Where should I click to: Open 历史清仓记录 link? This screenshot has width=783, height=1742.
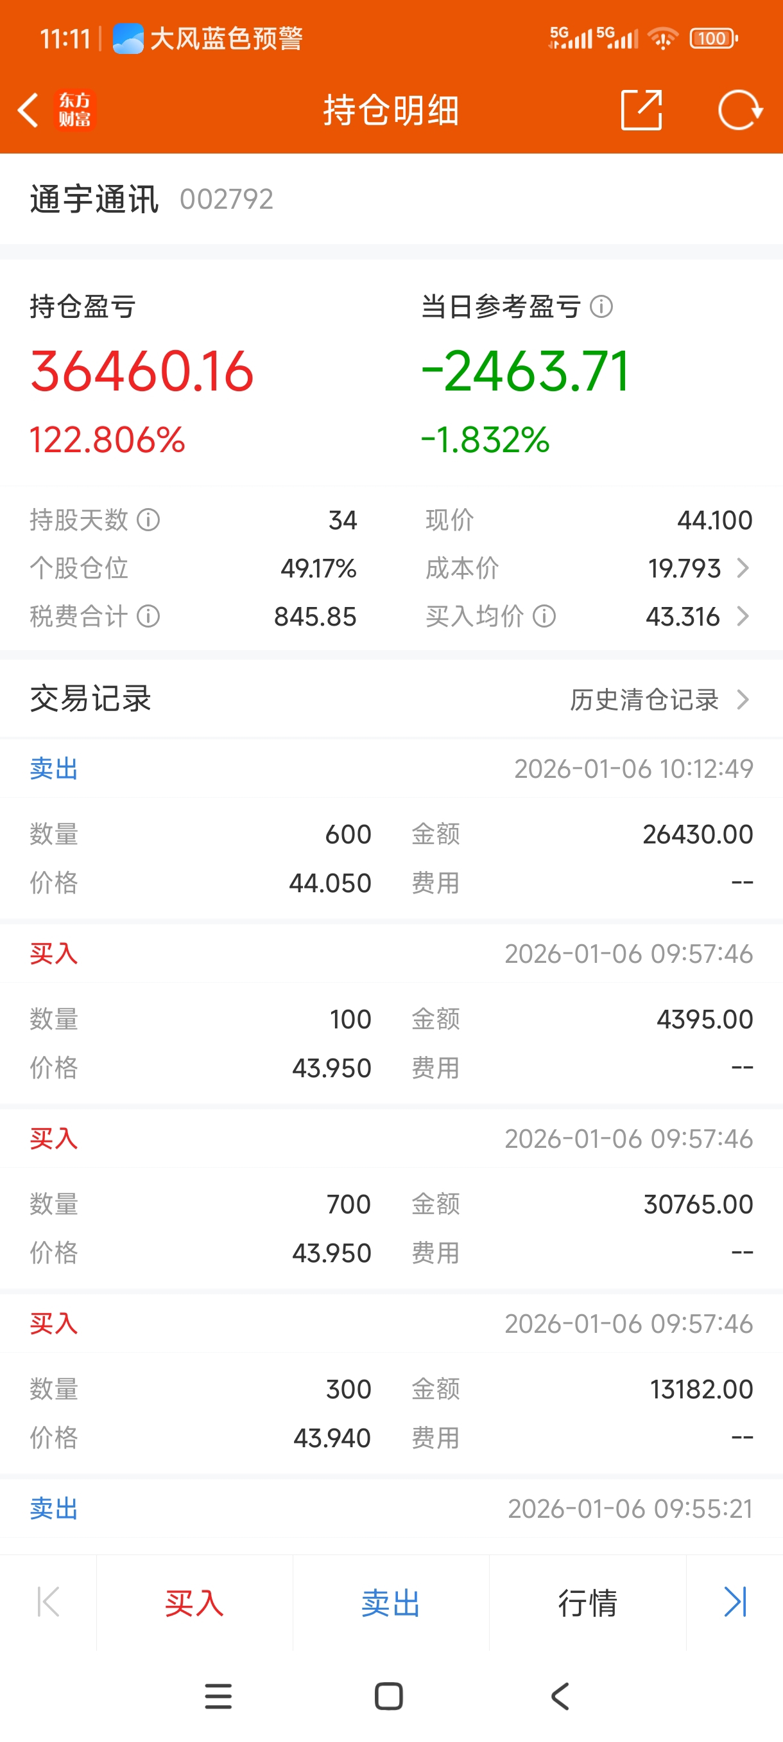tap(644, 699)
